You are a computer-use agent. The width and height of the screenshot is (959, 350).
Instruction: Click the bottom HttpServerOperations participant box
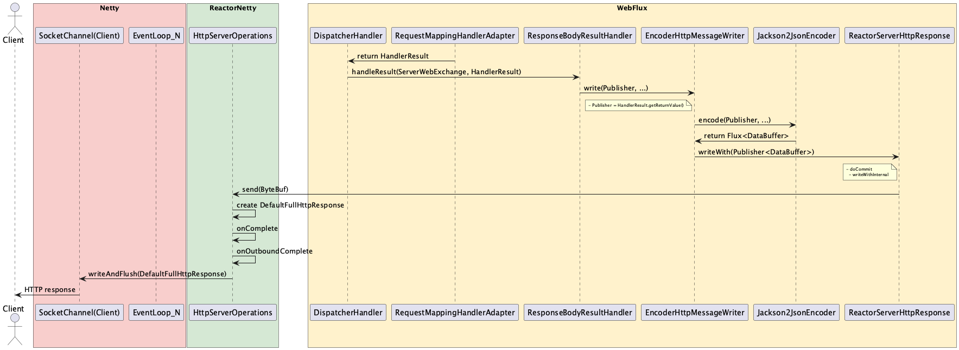[x=233, y=313]
